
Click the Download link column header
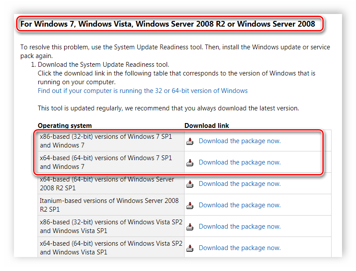coord(207,126)
